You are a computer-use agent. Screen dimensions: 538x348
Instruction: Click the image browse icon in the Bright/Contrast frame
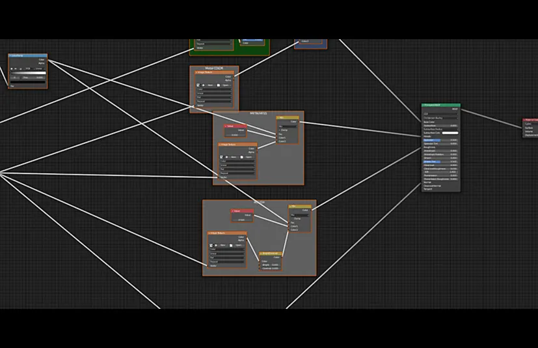pyautogui.click(x=211, y=246)
